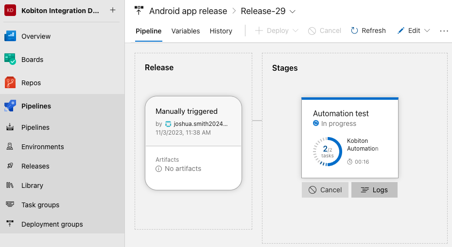Click the disabled Deploy plus icon
Screen dimensions: 452x247
coord(259,31)
